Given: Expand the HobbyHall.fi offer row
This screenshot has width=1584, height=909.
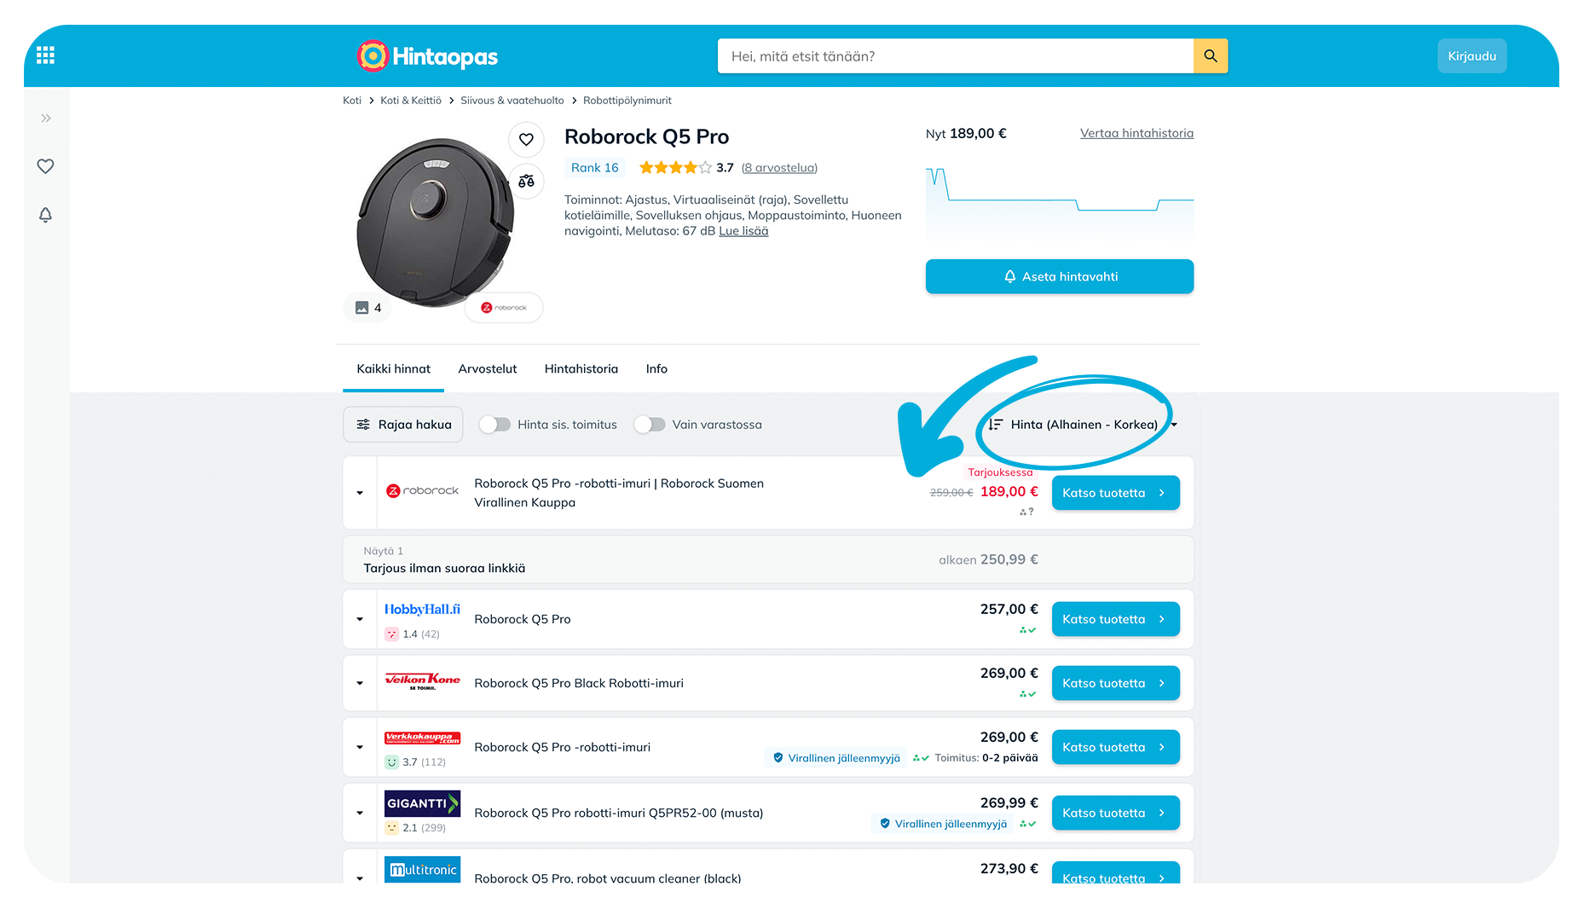Looking at the screenshot, I should point(360,619).
